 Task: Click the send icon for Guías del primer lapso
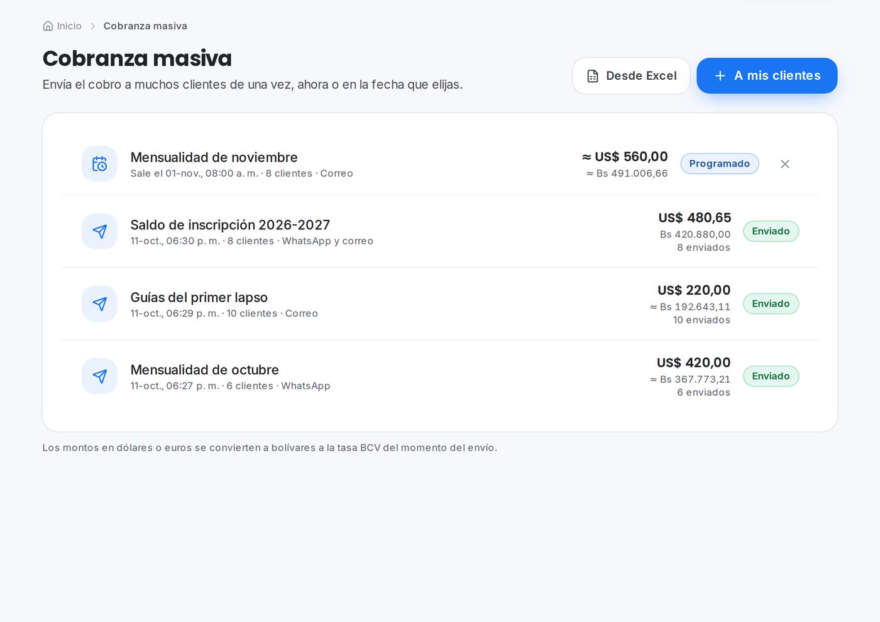click(x=99, y=304)
